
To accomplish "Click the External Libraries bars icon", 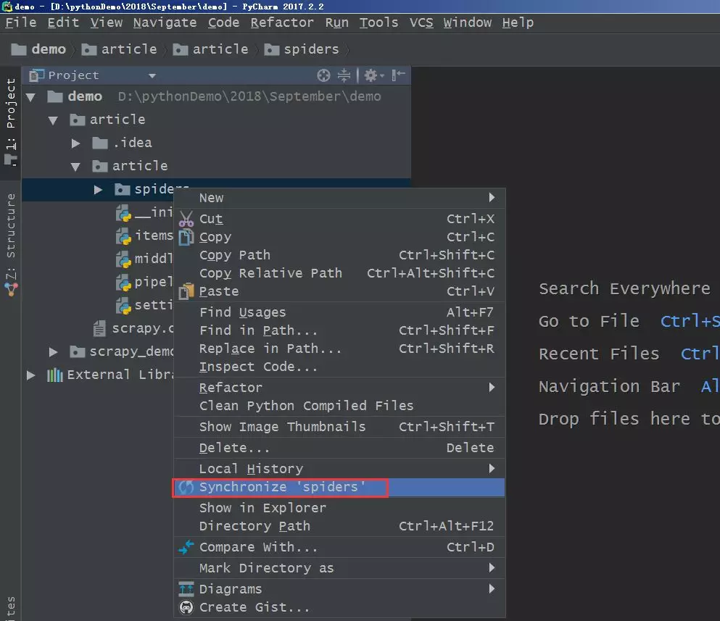I will point(54,375).
